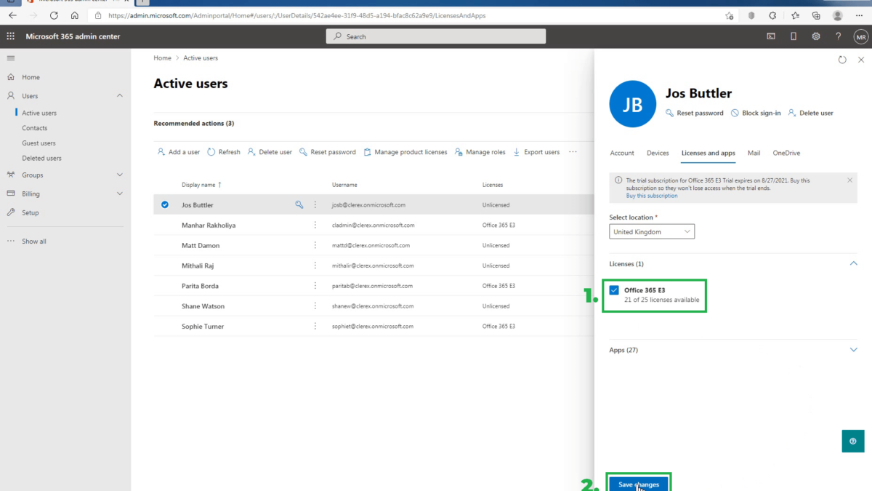Click the Save changes button
The height and width of the screenshot is (491, 872).
[639, 484]
